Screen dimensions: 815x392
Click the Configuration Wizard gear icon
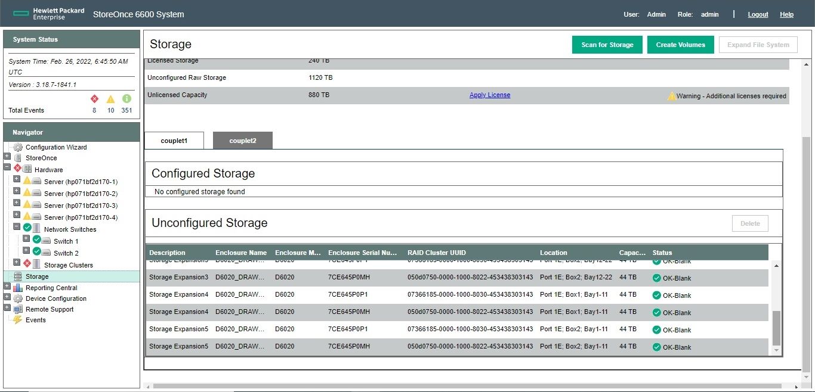18,147
